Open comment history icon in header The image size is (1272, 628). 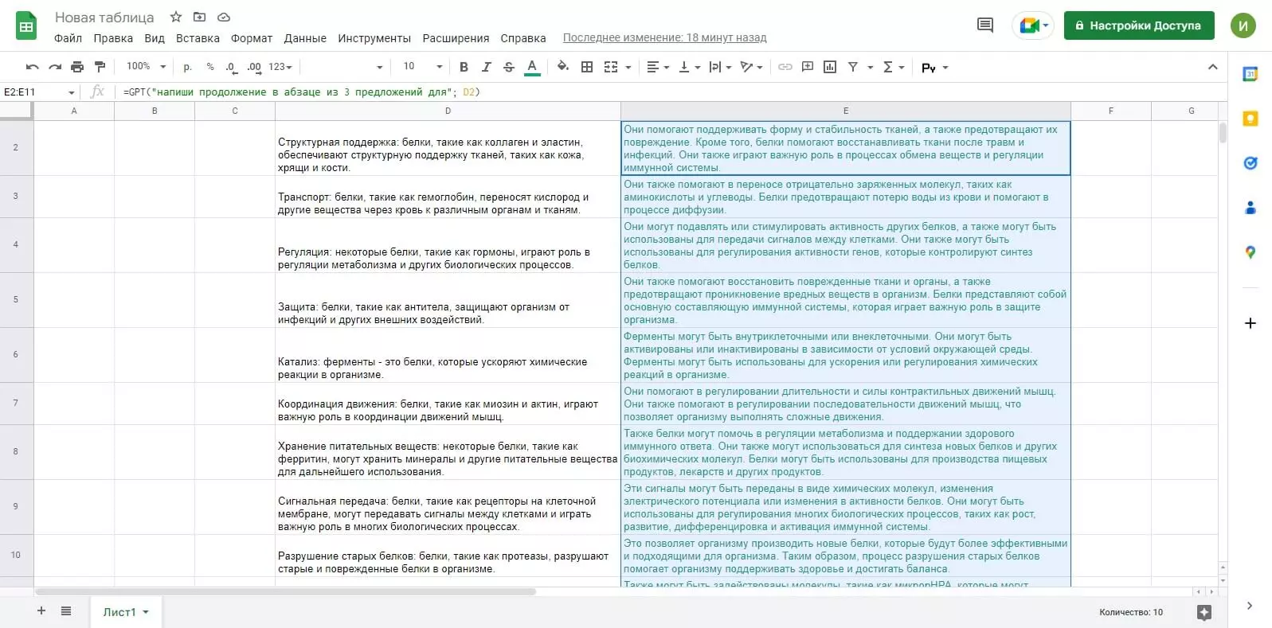[x=985, y=25]
